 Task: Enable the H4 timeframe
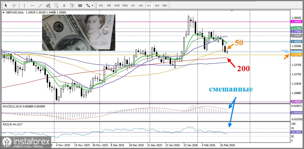click(141, 5)
